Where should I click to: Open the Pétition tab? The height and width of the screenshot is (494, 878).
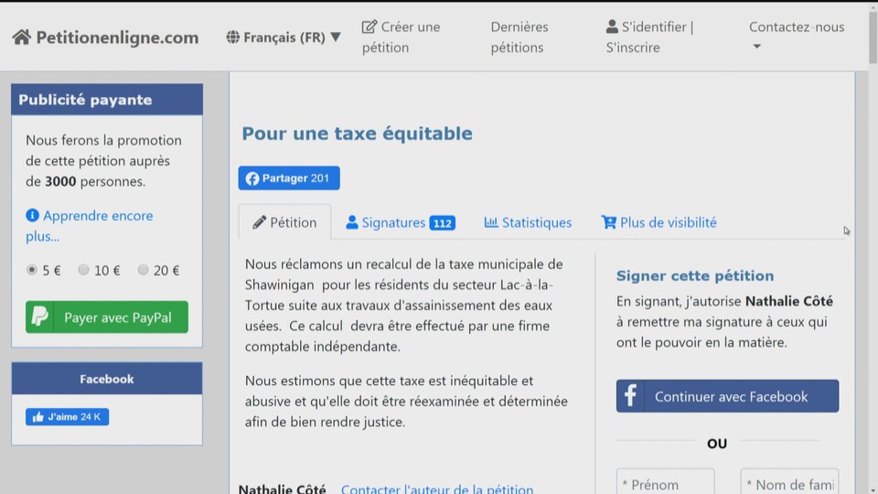coord(284,222)
